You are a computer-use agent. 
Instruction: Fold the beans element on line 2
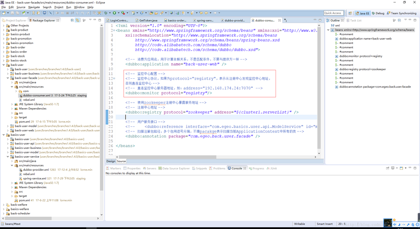pos(114,31)
